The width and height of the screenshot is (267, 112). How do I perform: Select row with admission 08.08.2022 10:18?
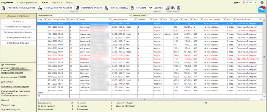coord(150,77)
